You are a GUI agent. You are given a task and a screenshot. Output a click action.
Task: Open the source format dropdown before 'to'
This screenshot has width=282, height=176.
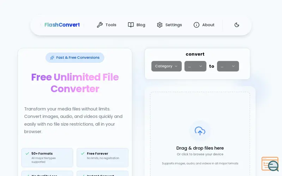[x=195, y=66]
